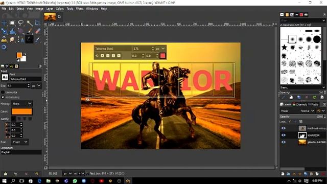Raise the layer with up arrow
The image size is (327, 184).
tap(294, 174)
